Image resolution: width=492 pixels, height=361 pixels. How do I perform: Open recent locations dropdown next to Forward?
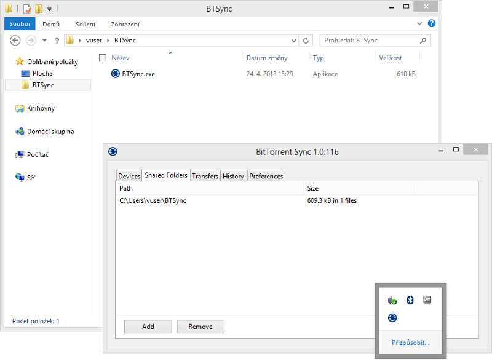pyautogui.click(x=44, y=40)
